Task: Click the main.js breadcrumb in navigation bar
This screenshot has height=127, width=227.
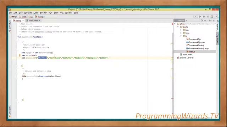Action: 39,17
